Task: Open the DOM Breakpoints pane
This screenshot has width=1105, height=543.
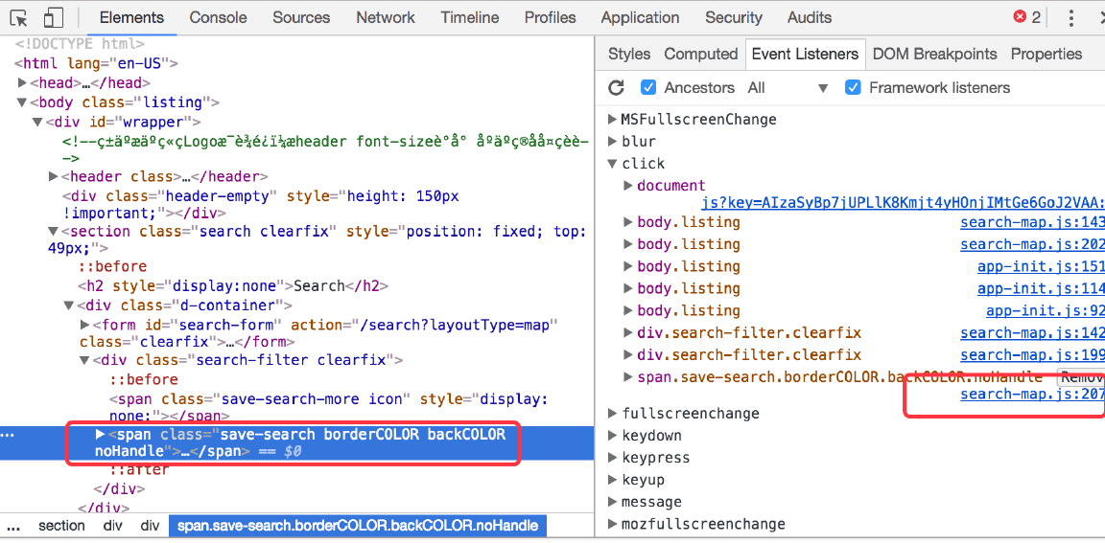Action: pyautogui.click(x=935, y=55)
